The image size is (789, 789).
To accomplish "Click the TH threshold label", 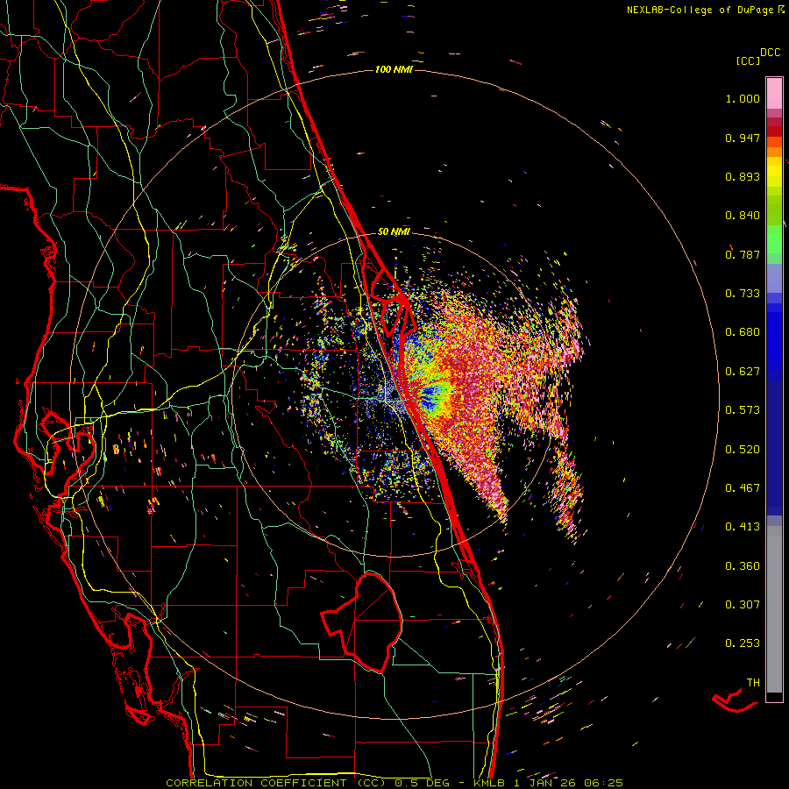I will [753, 683].
